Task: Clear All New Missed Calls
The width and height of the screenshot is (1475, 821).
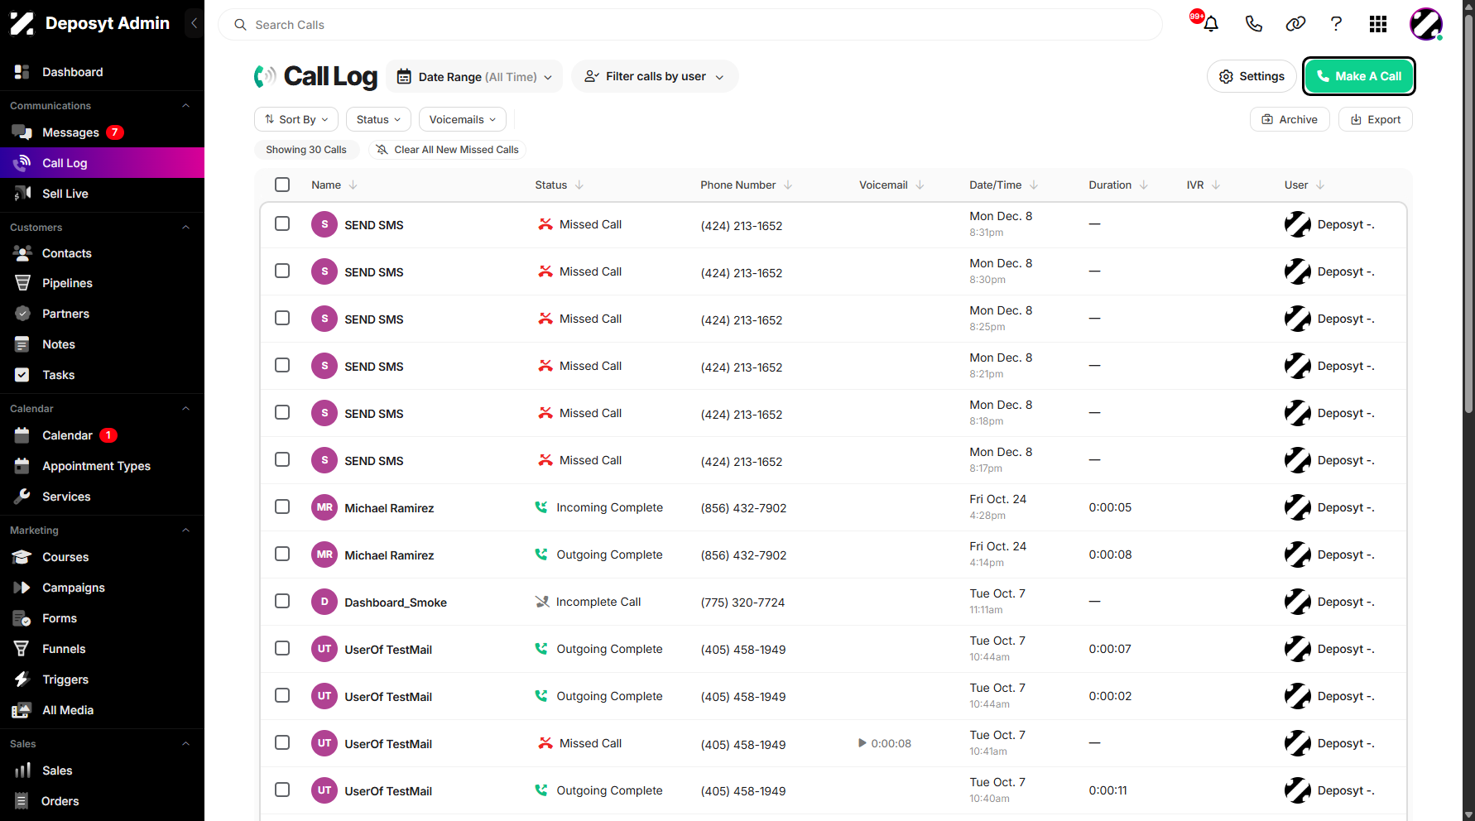Action: [x=447, y=150]
